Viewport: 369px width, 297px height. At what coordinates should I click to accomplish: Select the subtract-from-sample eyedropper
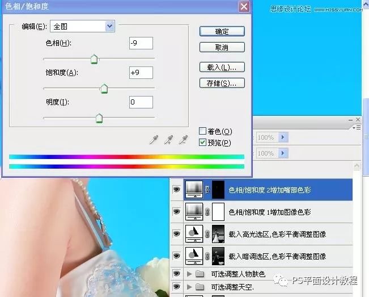point(183,140)
